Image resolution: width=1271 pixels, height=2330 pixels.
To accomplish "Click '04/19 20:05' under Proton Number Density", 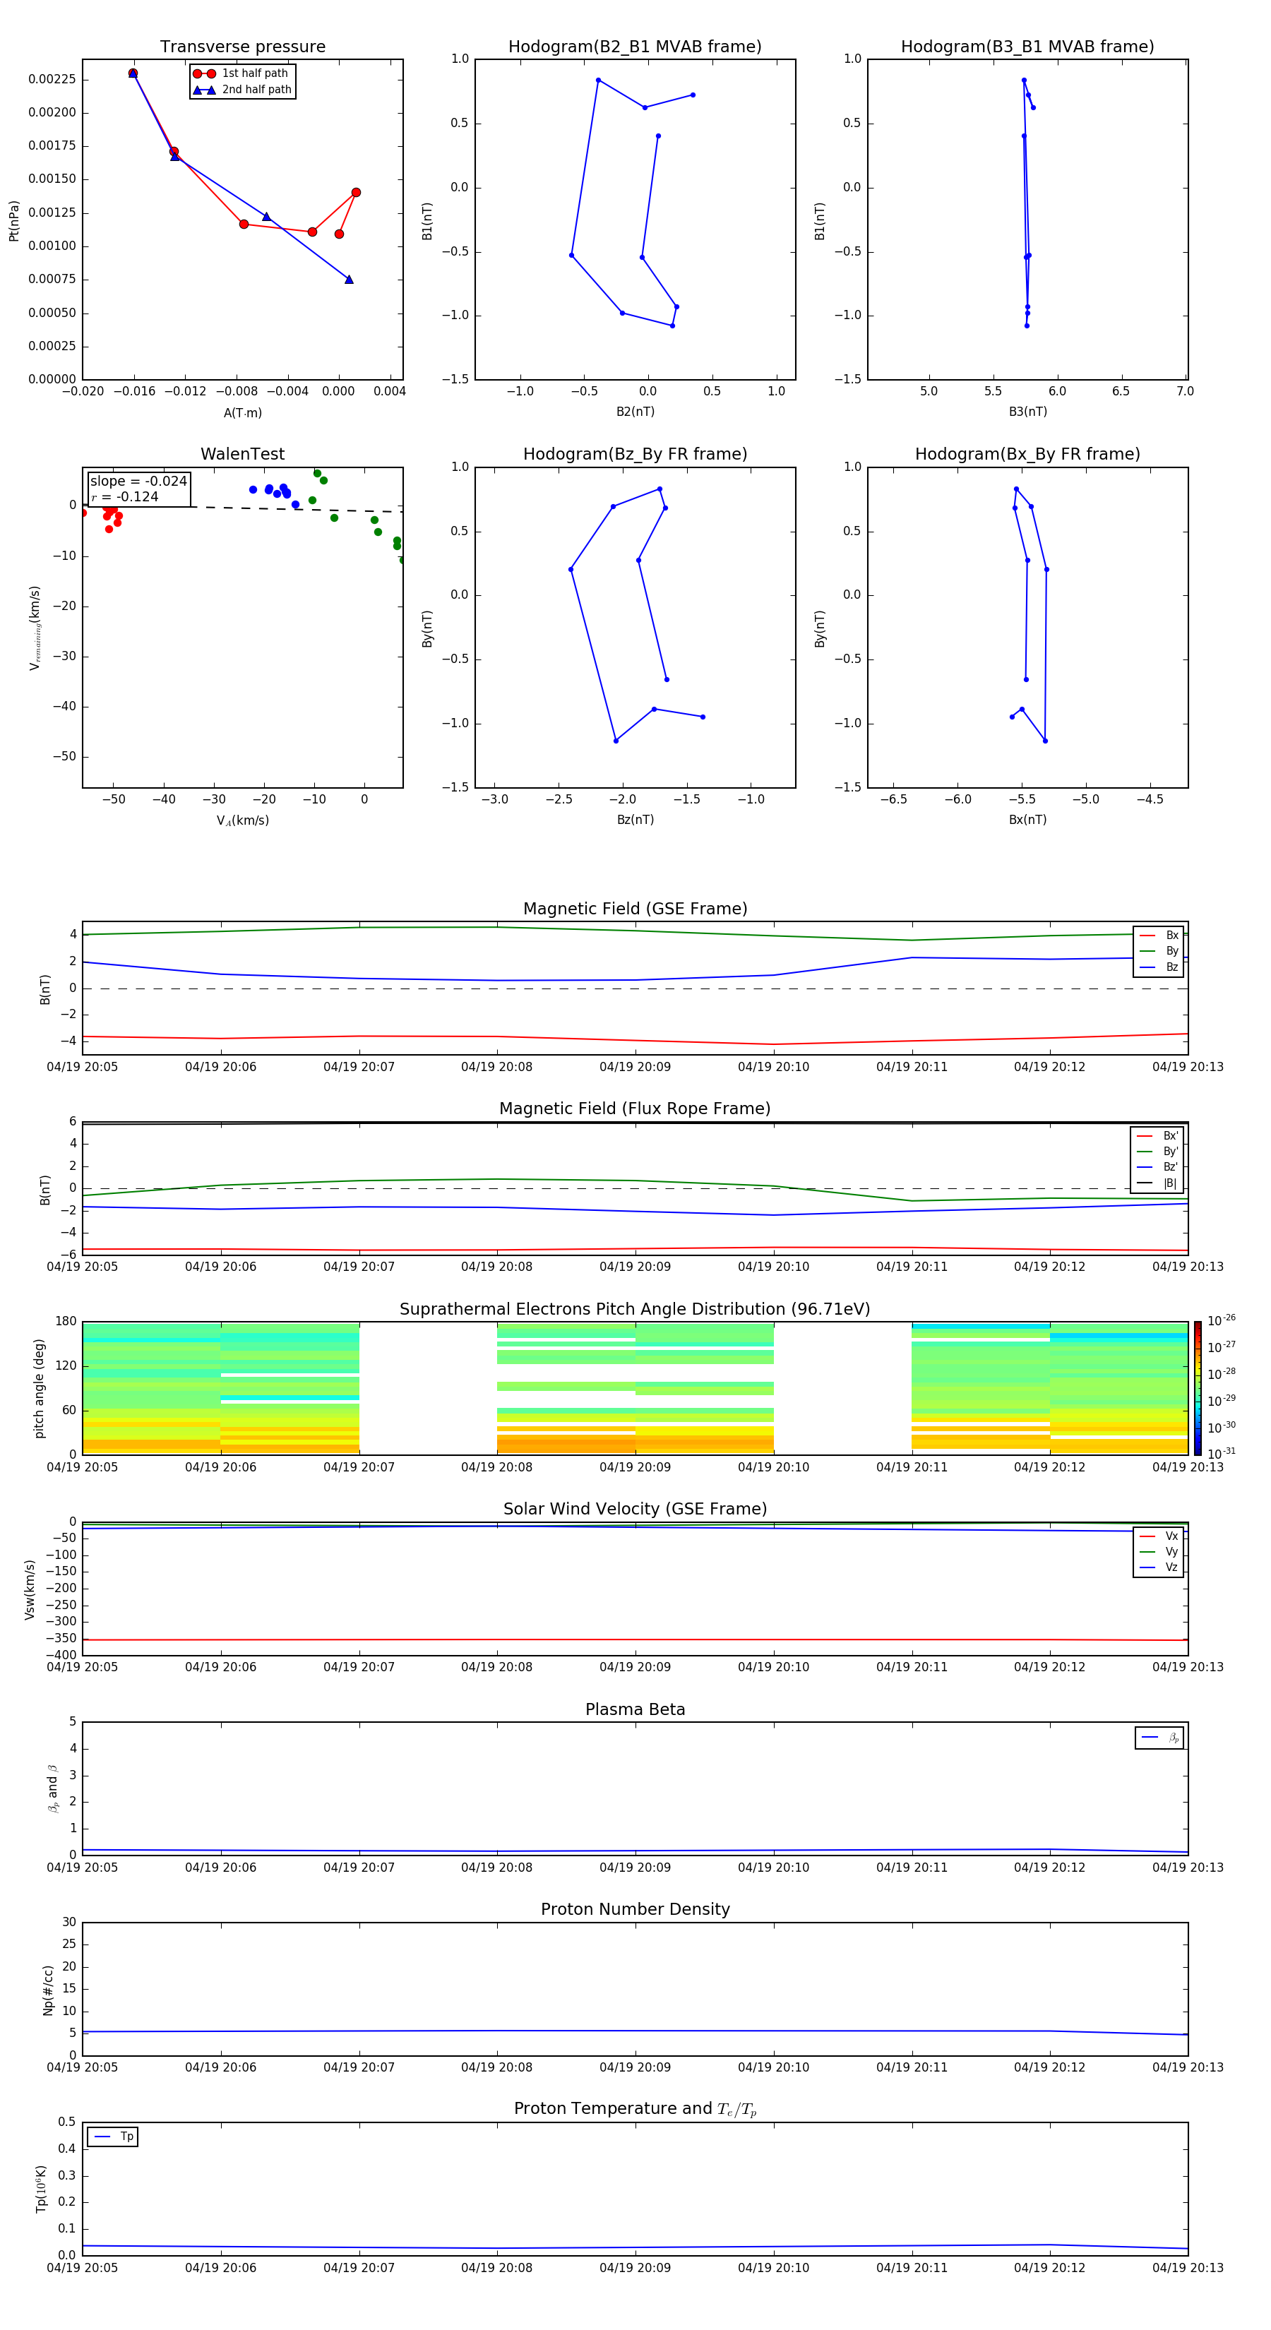I will tap(83, 2067).
